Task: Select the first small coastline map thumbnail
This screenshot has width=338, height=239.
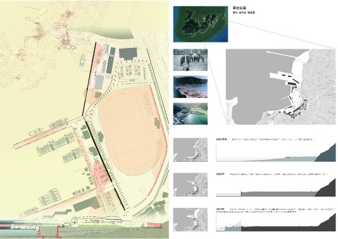Action: [191, 150]
